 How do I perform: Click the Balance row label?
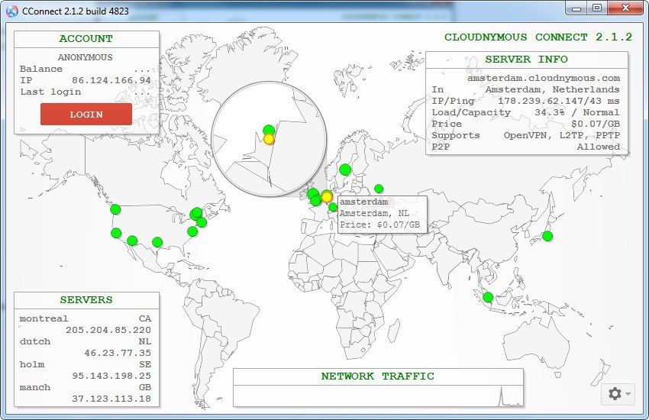click(41, 69)
